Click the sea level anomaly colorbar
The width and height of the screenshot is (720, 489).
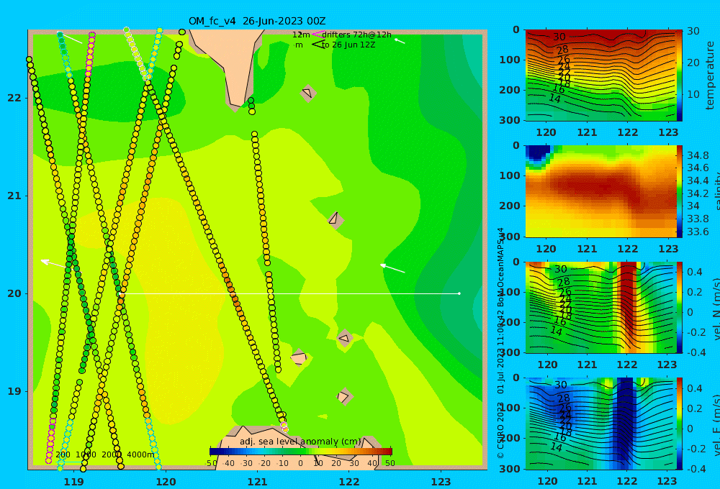coord(301,452)
